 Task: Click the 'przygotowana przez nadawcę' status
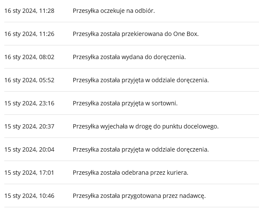click(x=139, y=196)
